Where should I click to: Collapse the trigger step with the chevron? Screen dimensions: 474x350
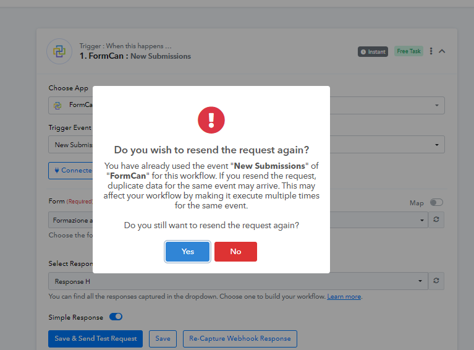point(442,51)
